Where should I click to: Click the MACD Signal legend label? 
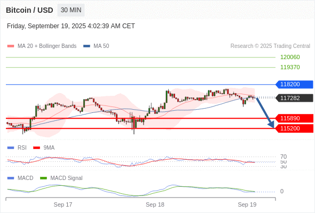[67, 178]
